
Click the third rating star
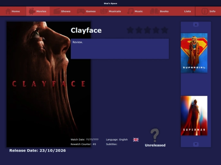[x=147, y=30]
